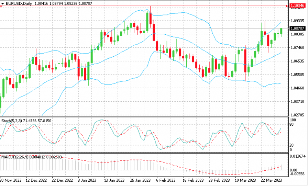This screenshot has height=186, width=308.
Task: Select the right handle of red horizontal line
Action: [x=288, y=6]
